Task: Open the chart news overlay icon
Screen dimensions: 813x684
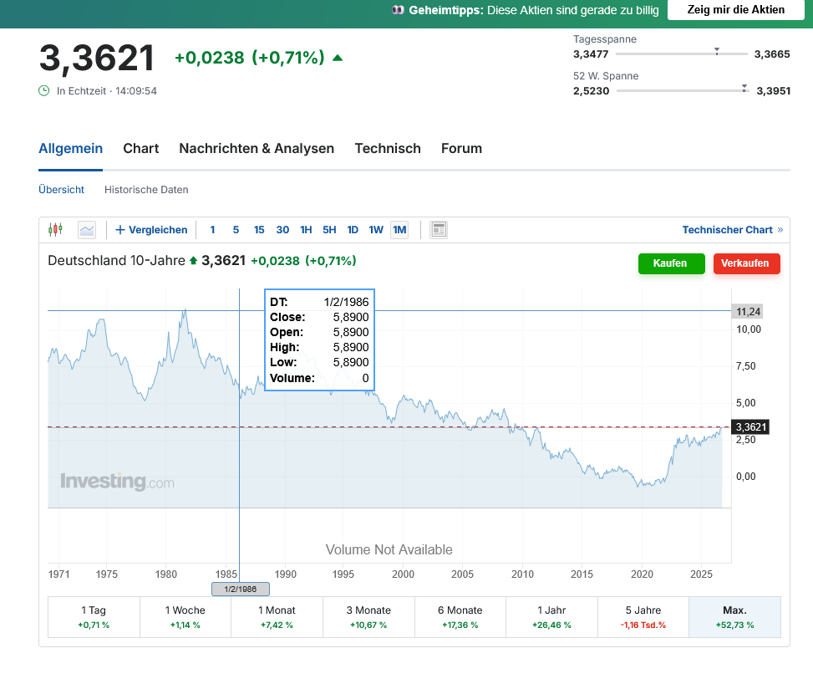Action: pyautogui.click(x=439, y=229)
